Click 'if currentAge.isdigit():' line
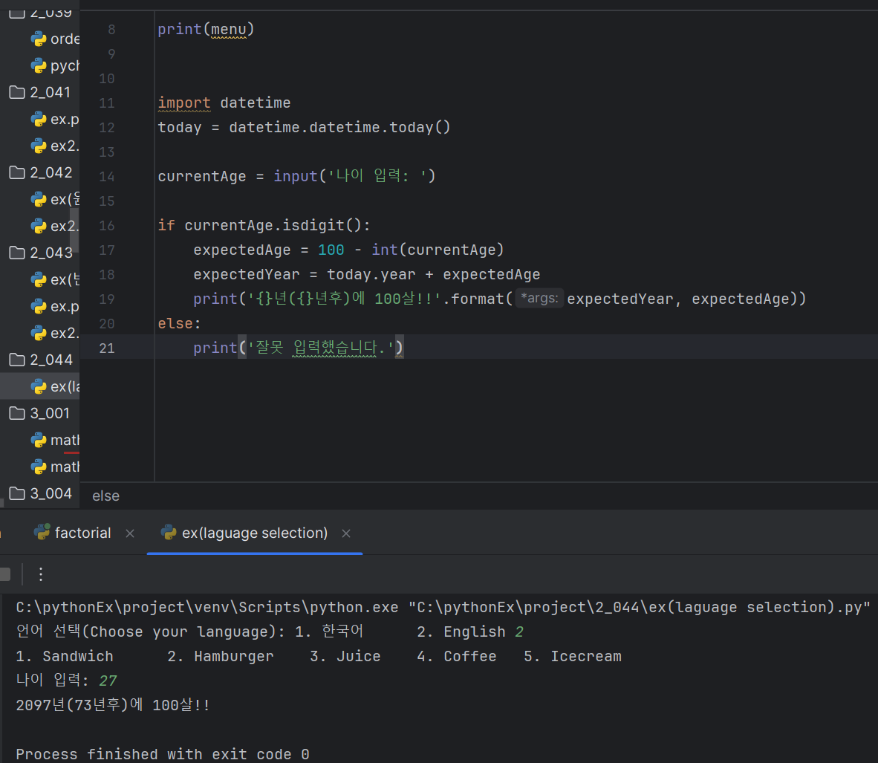The width and height of the screenshot is (878, 763). (264, 225)
